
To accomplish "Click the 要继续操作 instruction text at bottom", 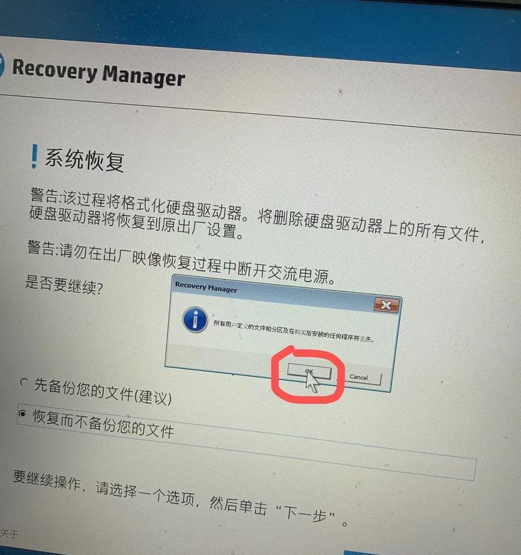I will tap(180, 499).
